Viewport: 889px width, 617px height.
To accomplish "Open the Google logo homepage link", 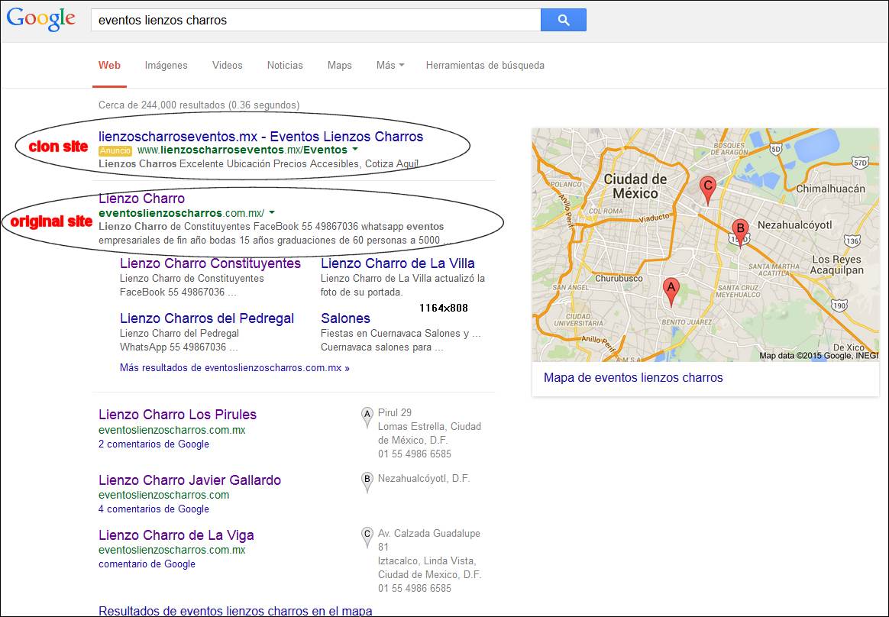I will (40, 19).
